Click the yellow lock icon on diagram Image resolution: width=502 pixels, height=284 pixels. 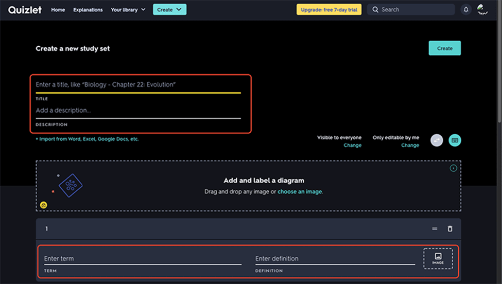click(44, 205)
